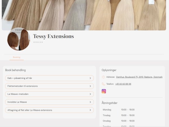Select the La Weave-metoden treatment
This screenshot has width=169, height=127.
[x=49, y=94]
